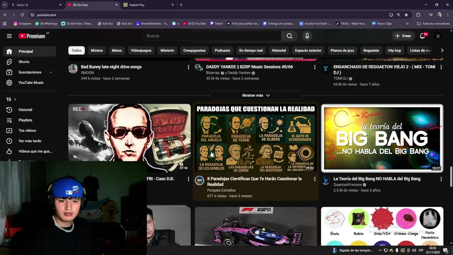Expand the Tú sidebar section
453x255 pixels.
tap(11, 100)
